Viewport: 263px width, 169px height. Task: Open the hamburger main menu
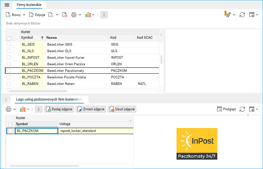pos(7,5)
